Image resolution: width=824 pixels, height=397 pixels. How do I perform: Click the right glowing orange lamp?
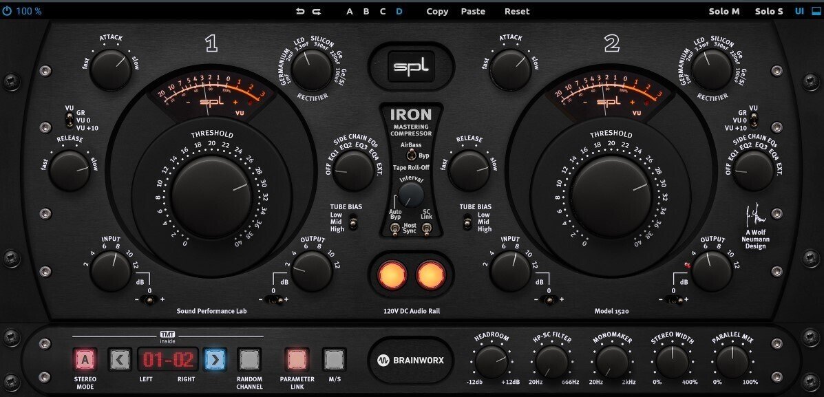[x=430, y=275]
